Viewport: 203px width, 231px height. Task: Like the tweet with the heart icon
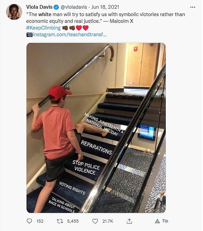pyautogui.click(x=95, y=221)
